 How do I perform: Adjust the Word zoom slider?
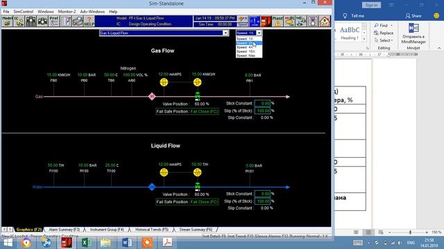(x=410, y=232)
